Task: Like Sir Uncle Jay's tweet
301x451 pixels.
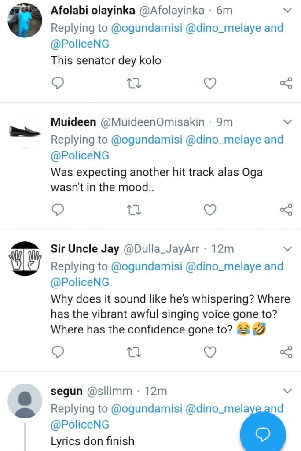Action: click(210, 351)
